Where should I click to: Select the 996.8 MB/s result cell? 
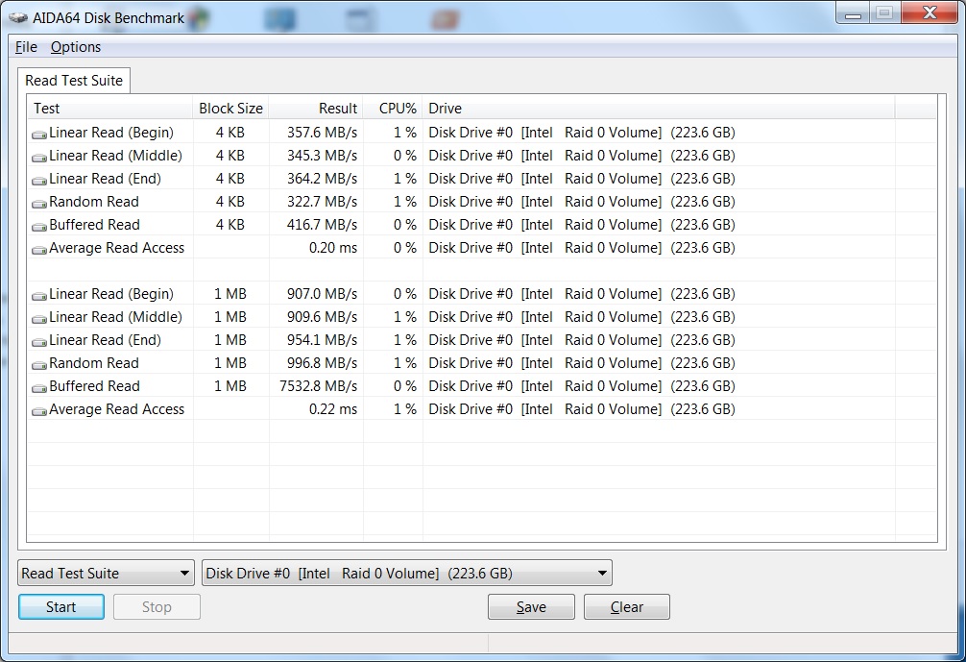tap(322, 363)
